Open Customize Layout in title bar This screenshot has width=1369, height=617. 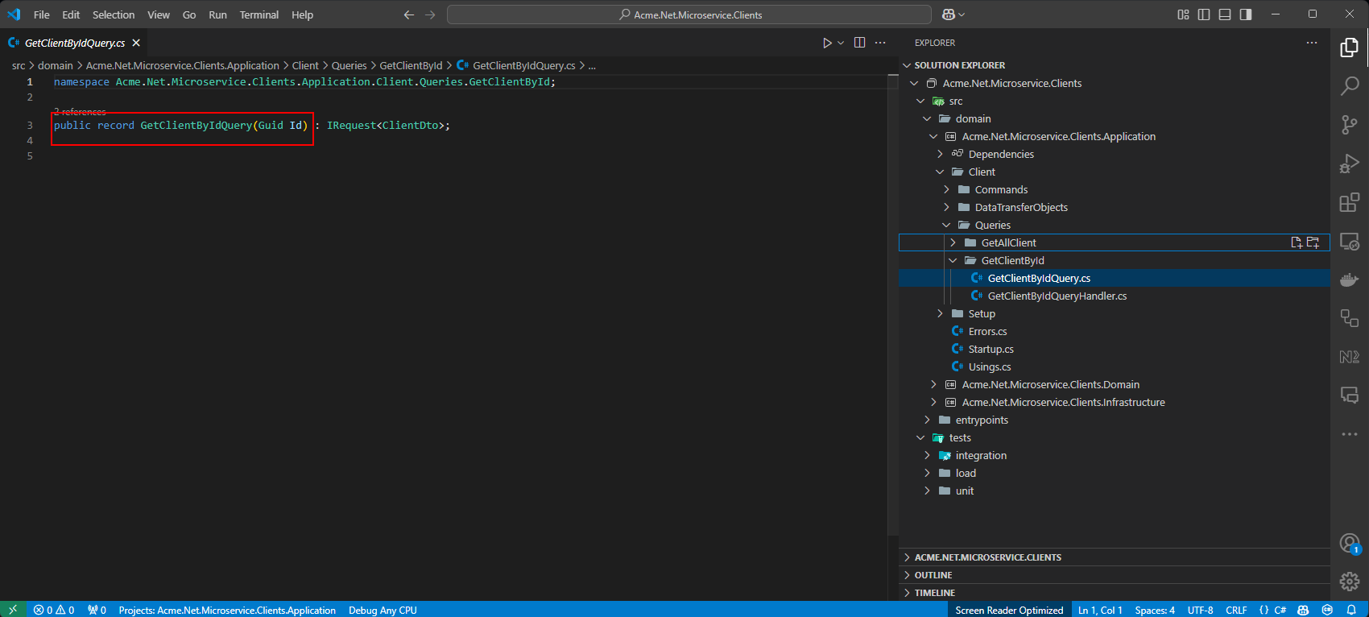coord(1183,14)
